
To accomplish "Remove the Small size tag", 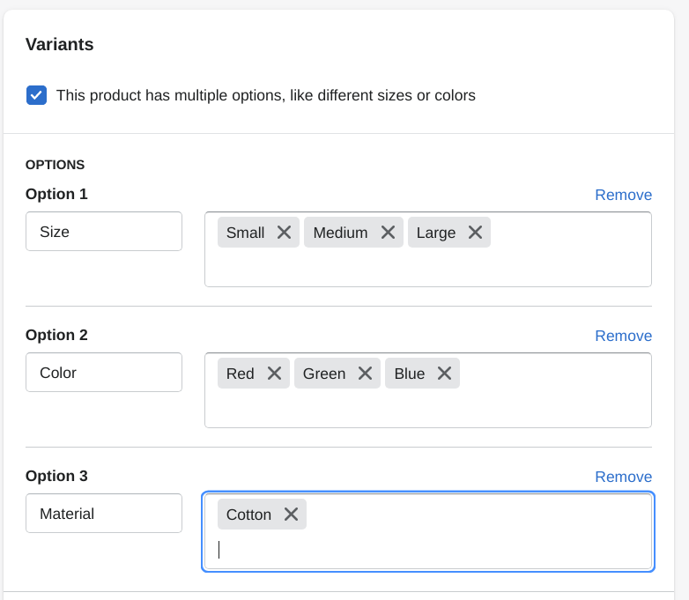I will pos(284,233).
